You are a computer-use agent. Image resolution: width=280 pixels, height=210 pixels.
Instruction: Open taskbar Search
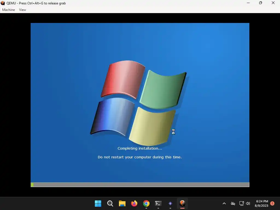pos(110,203)
